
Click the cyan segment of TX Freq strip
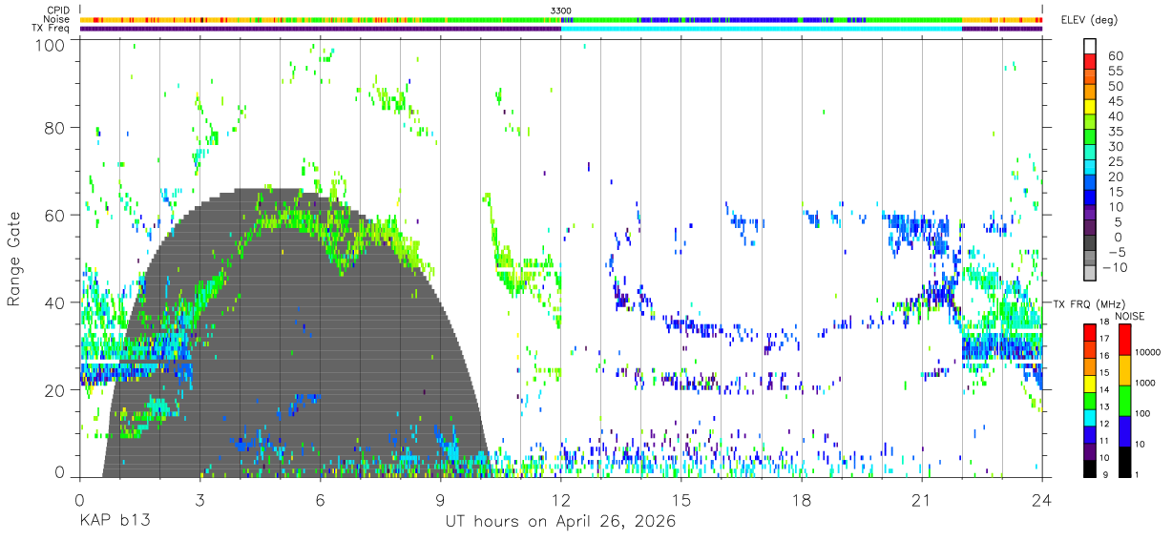(761, 29)
